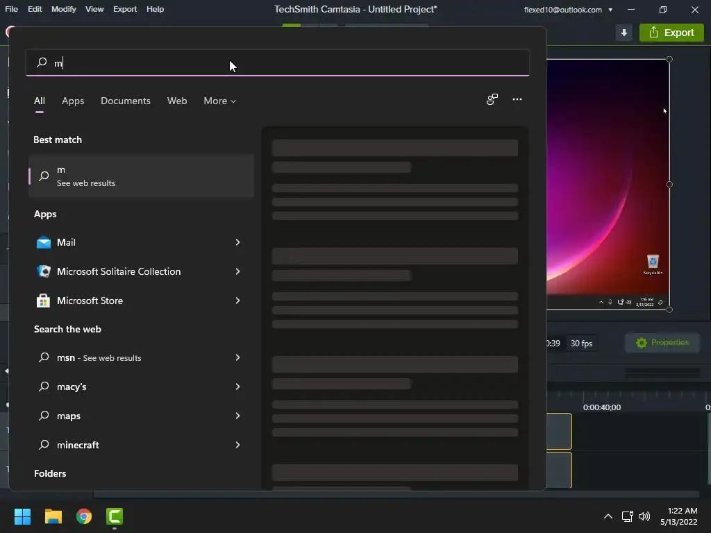Show hidden system tray icons

point(608,516)
